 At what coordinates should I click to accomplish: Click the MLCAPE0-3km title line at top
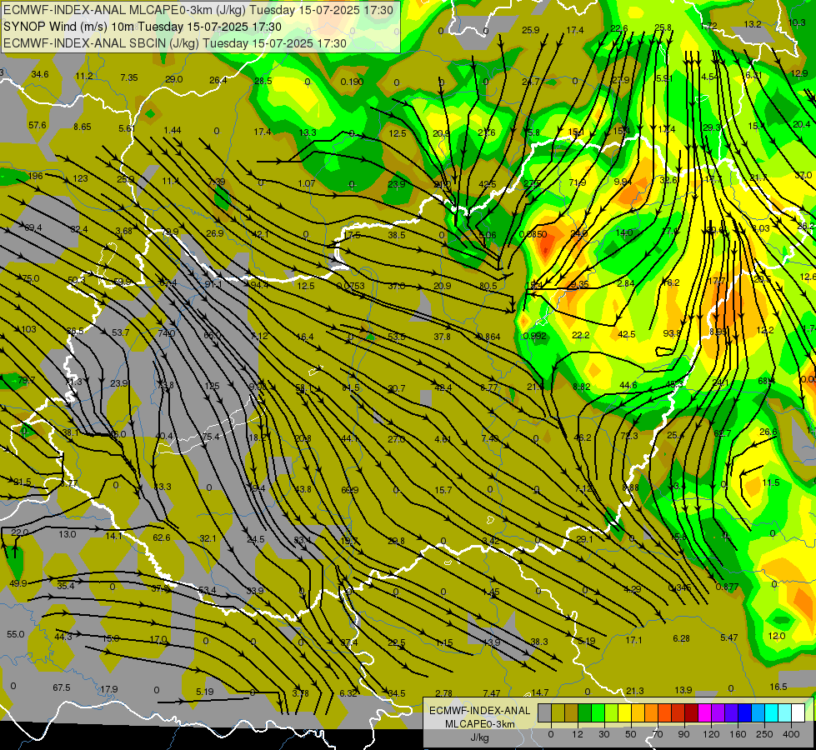(198, 10)
